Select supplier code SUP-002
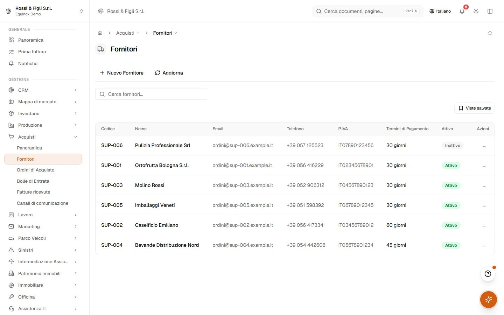 tap(112, 225)
